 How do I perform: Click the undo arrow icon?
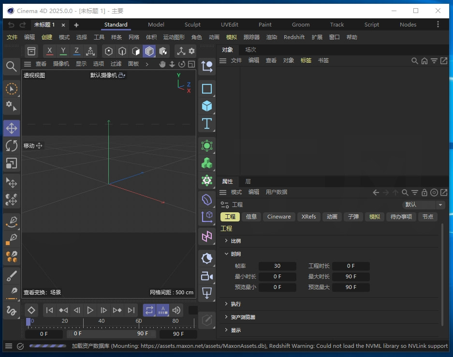coord(11,25)
